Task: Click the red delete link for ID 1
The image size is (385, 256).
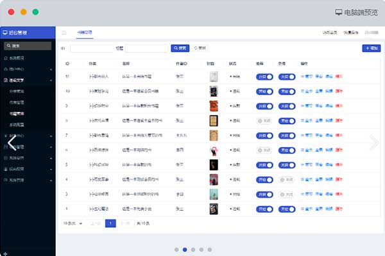Action: click(339, 209)
